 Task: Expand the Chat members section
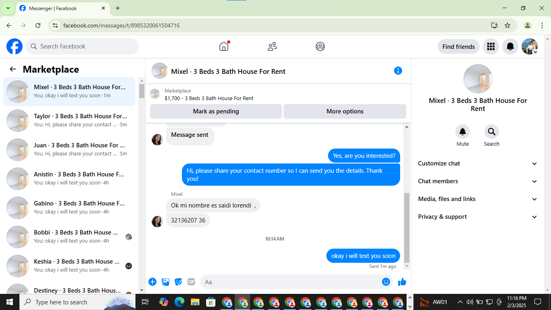point(478,181)
